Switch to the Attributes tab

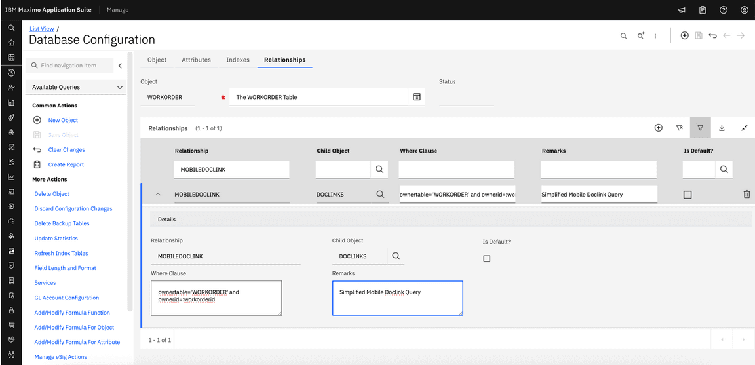pos(196,60)
